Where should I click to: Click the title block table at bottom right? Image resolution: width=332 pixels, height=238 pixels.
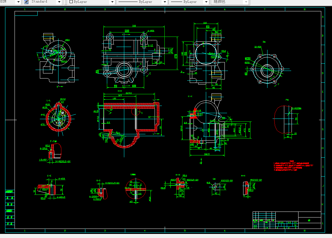(x=287, y=220)
